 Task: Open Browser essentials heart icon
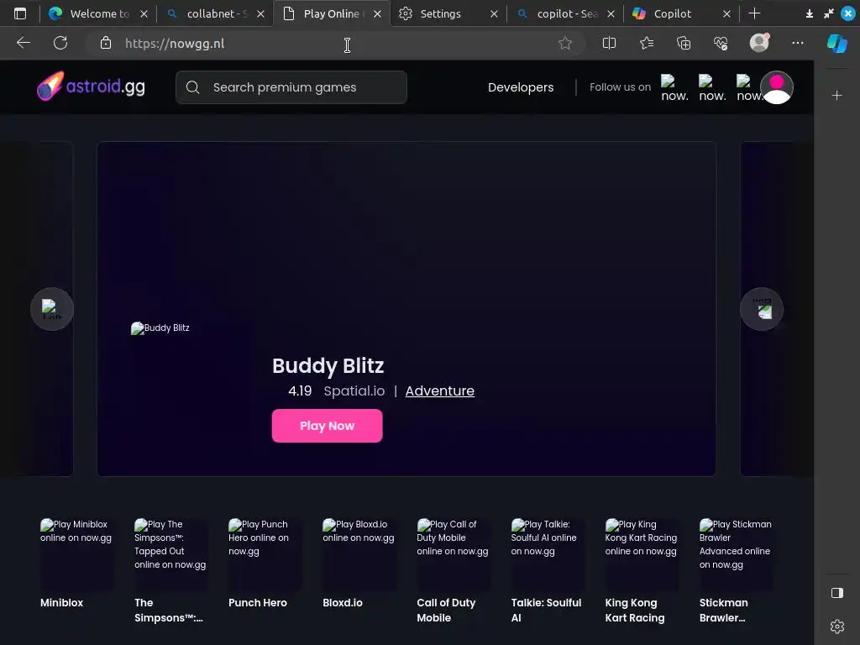pyautogui.click(x=721, y=43)
